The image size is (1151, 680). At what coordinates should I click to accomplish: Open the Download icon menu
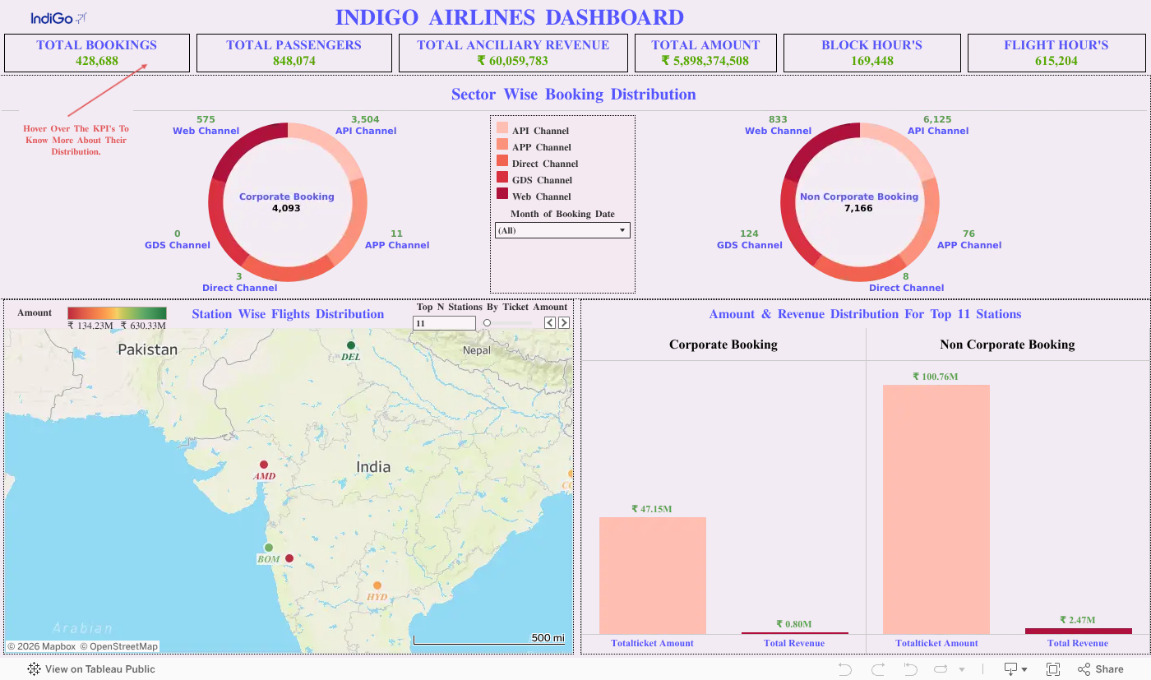click(x=1015, y=669)
